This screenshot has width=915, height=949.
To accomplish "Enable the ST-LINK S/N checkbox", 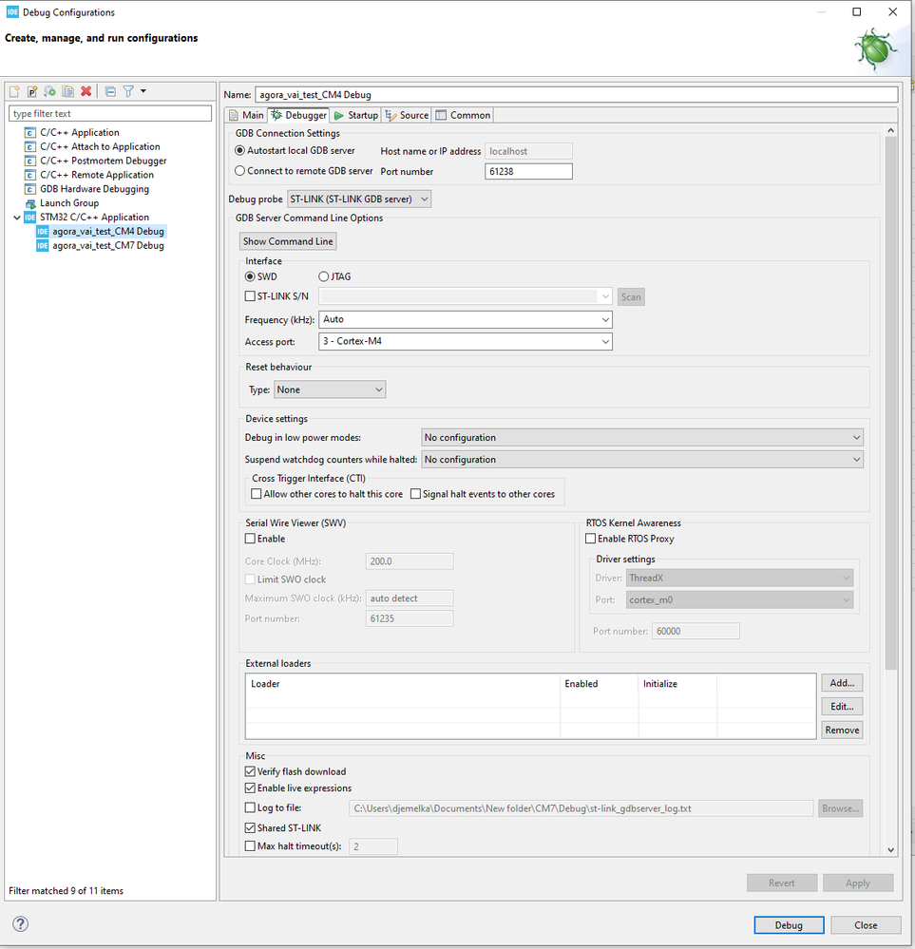I will pos(250,296).
